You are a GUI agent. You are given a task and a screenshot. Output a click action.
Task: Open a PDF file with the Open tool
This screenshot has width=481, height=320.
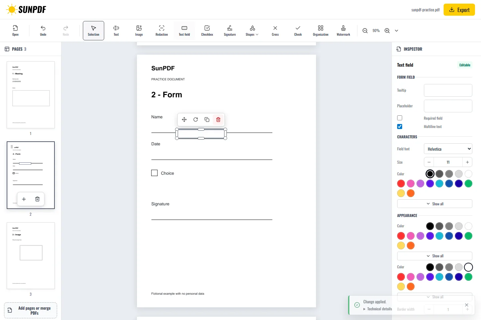(x=15, y=31)
